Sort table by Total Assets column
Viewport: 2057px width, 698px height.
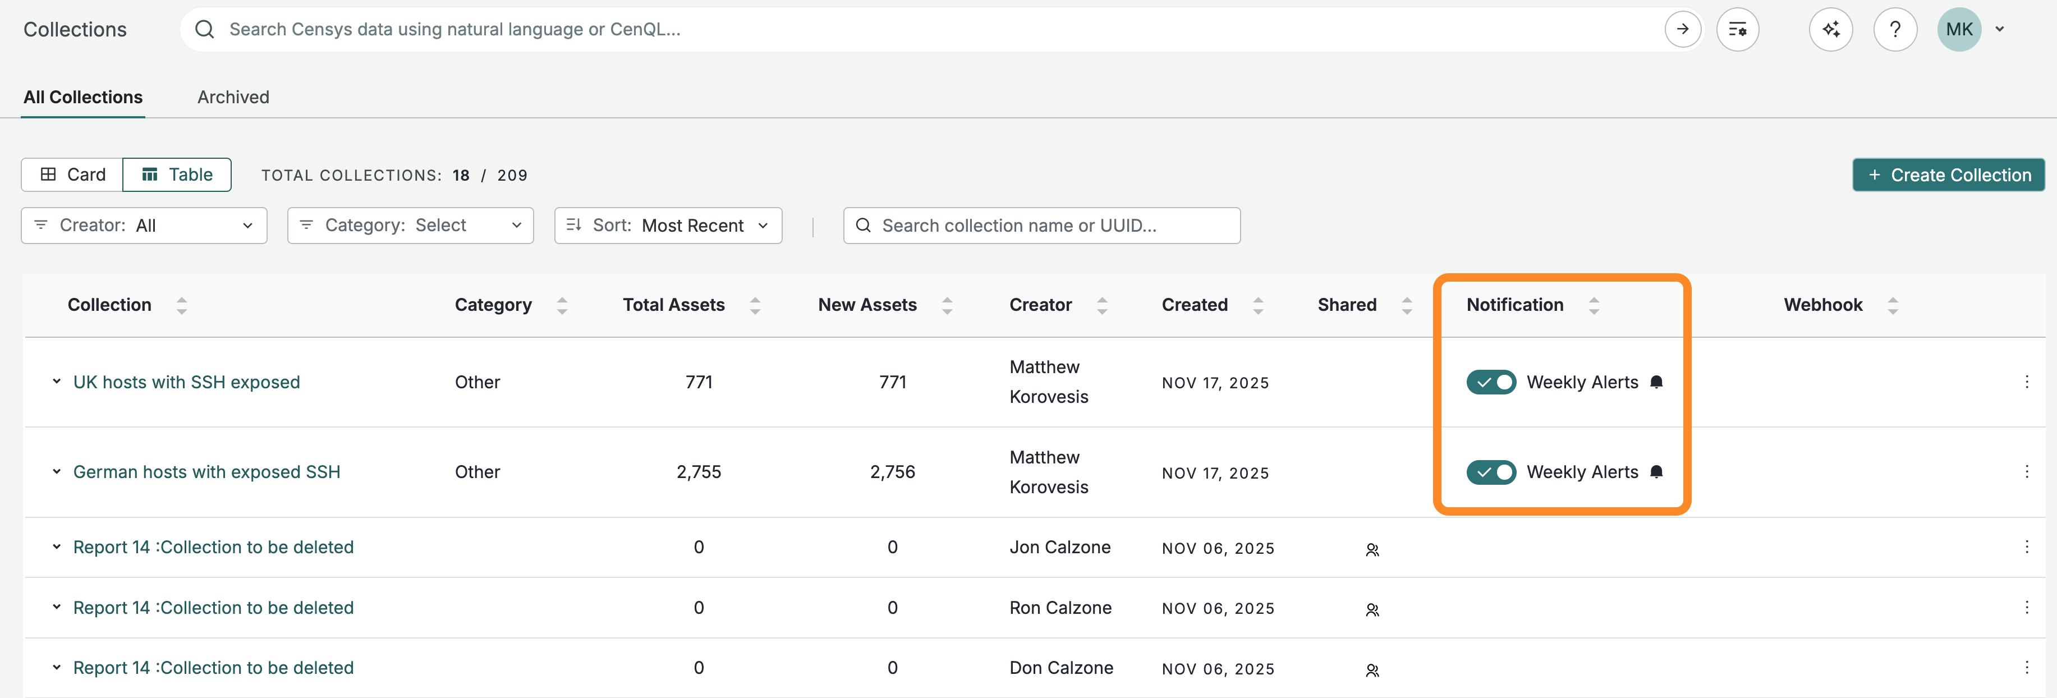pyautogui.click(x=755, y=305)
